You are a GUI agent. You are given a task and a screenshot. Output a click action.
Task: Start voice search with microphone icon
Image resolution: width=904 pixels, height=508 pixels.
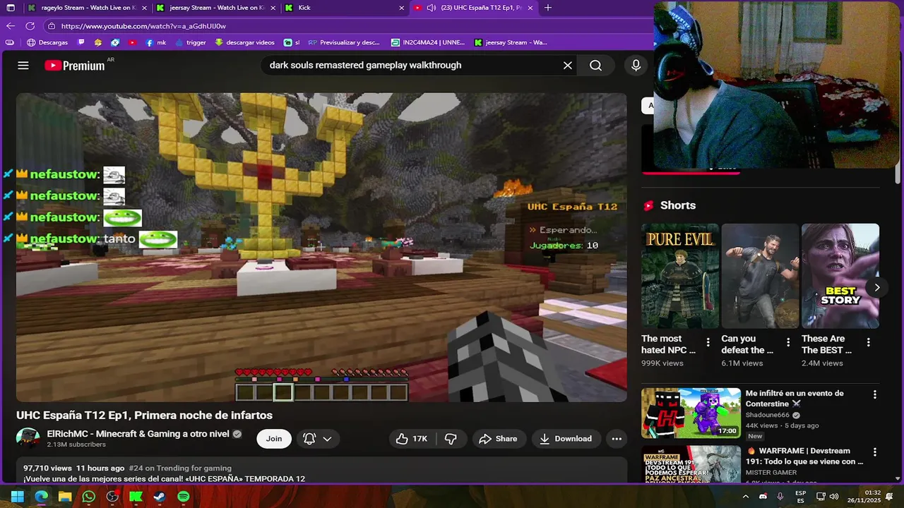click(636, 66)
